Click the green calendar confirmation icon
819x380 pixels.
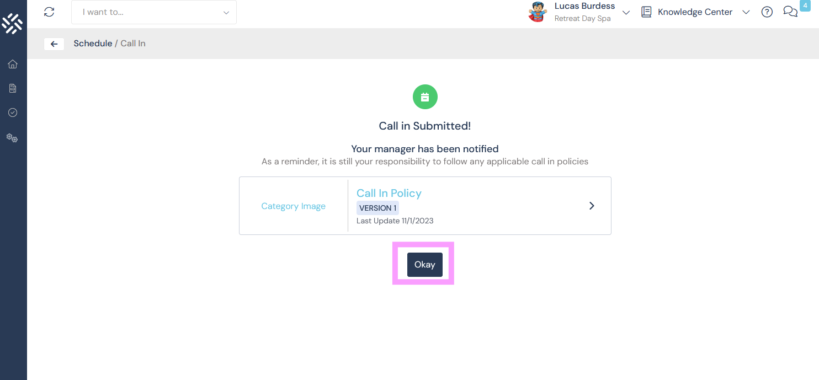(x=425, y=98)
